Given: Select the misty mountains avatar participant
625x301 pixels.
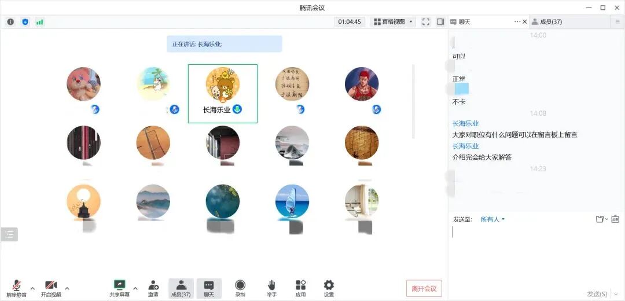Looking at the screenshot, I should coord(153,201).
